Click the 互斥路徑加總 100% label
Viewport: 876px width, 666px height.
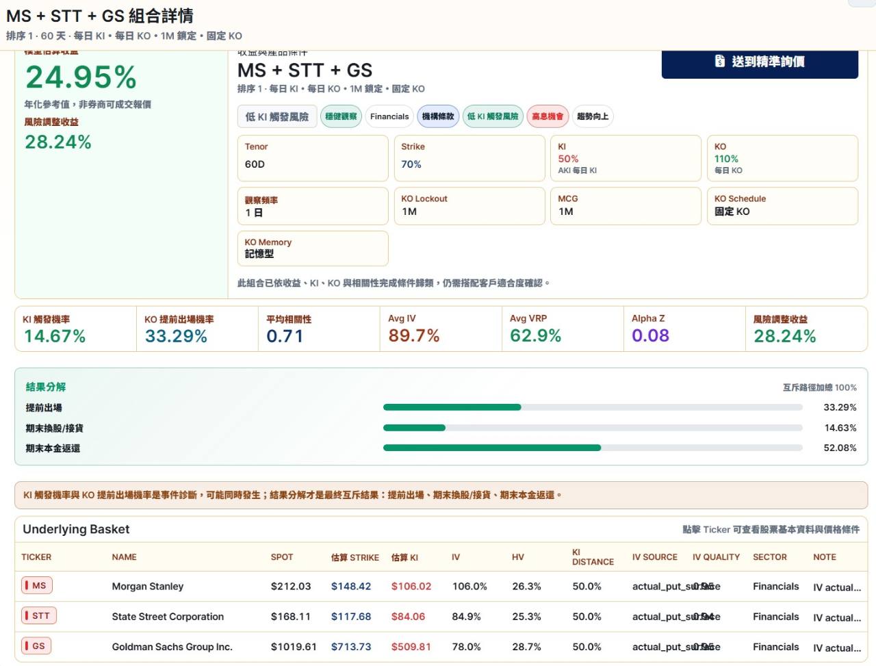pos(820,387)
